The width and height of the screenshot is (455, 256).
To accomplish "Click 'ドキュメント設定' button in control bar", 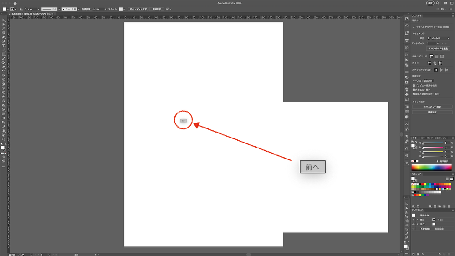I will tap(138, 9).
